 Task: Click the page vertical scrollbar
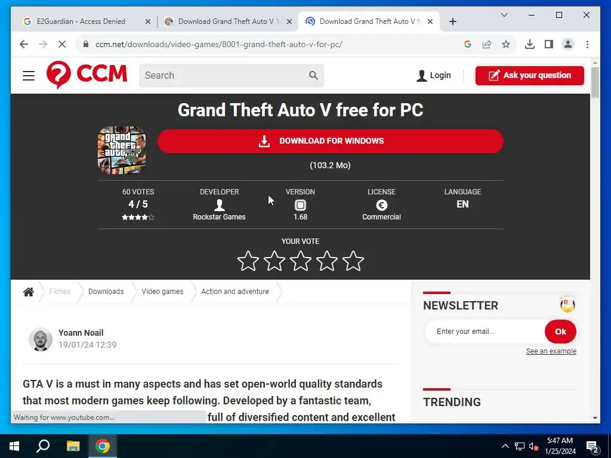point(595,82)
